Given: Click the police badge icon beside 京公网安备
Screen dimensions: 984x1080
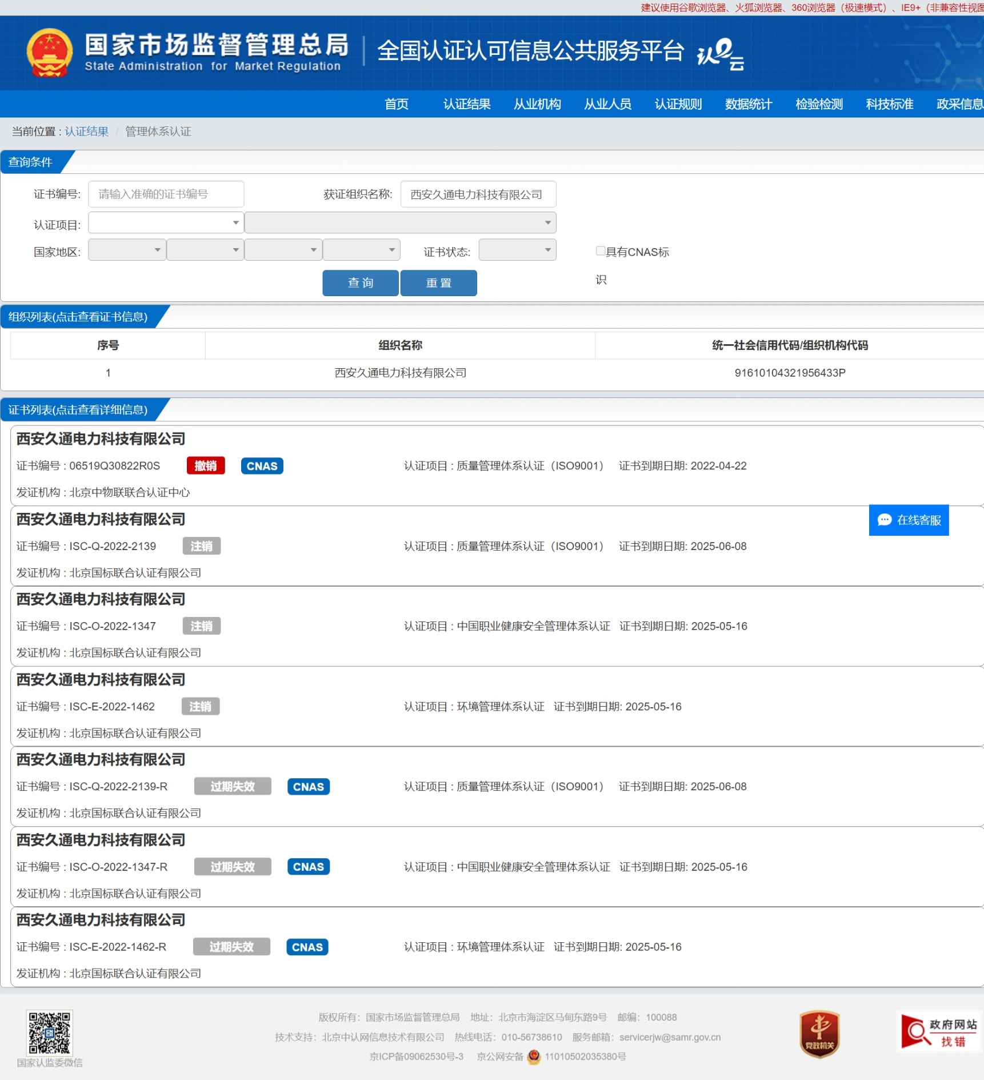Looking at the screenshot, I should (534, 1057).
